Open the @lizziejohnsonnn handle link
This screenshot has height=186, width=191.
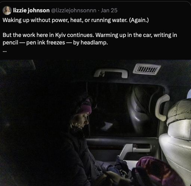tap(74, 10)
